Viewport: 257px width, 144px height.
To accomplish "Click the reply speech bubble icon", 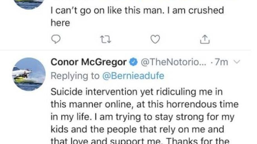I will [56, 40].
